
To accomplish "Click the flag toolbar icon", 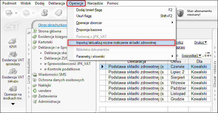I will coord(45,13).
